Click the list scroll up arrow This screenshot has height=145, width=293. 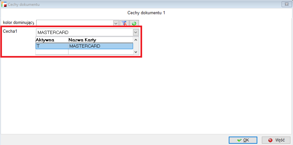pyautogui.click(x=136, y=40)
